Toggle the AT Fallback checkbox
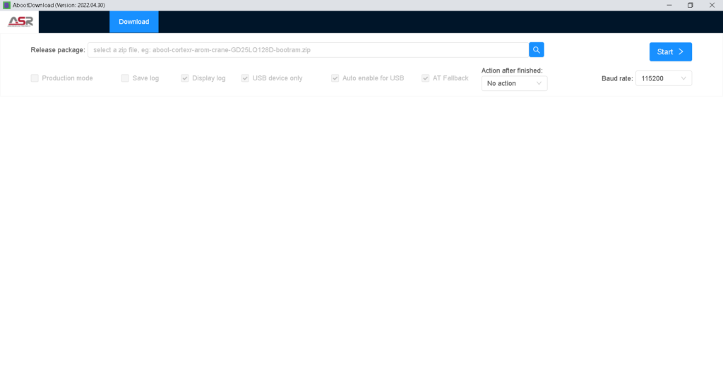The image size is (723, 387). (426, 78)
